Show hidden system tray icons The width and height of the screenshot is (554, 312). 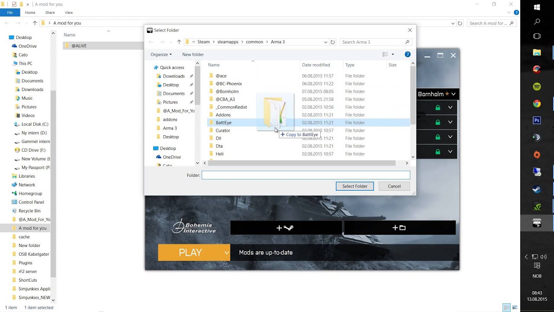(526, 257)
